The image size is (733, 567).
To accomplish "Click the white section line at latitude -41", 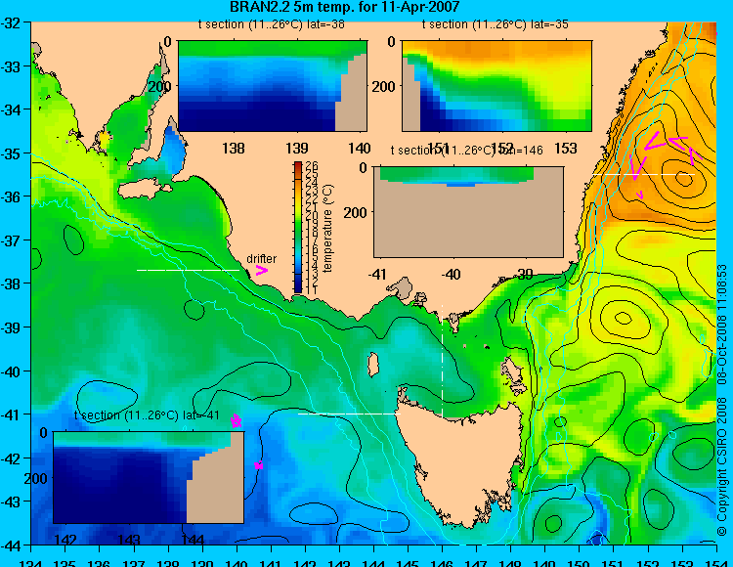I will (349, 414).
